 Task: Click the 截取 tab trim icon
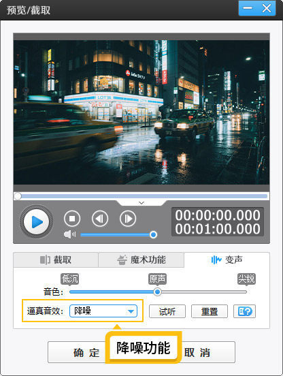45,260
